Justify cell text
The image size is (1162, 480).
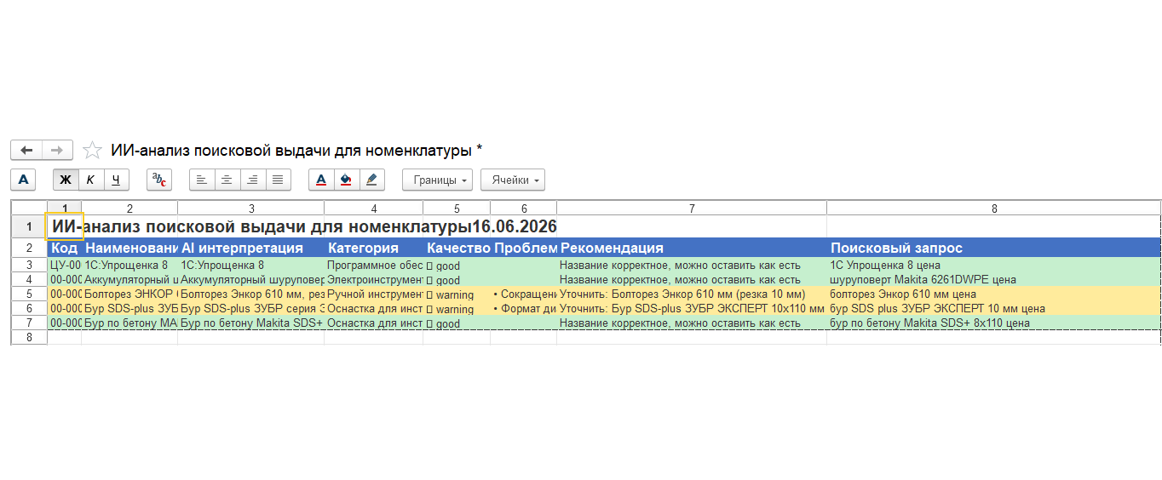pos(278,180)
